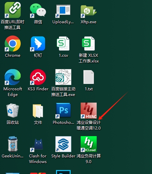Screen dimensions: 152x174
Task: Launch the Chrome browser icon
Action: tap(13, 43)
